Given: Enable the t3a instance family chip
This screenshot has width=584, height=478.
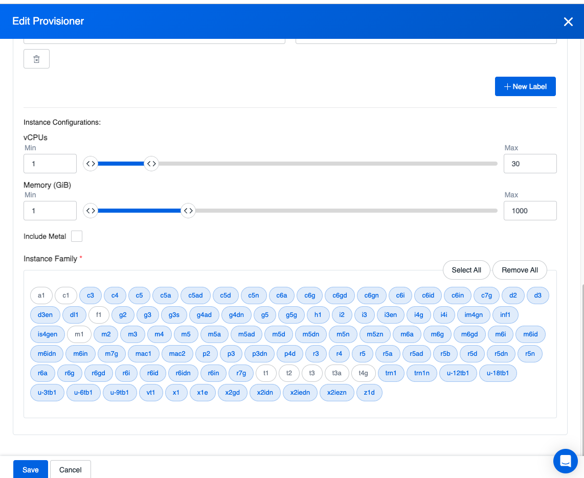Looking at the screenshot, I should 336,373.
